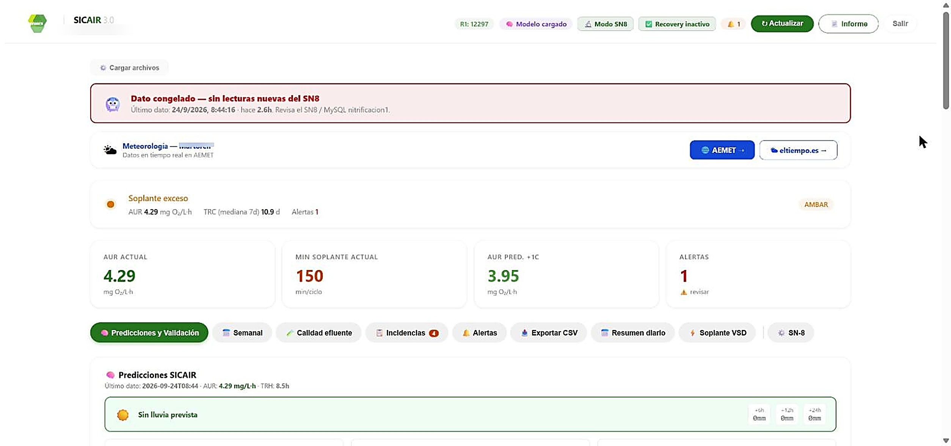Open the Predicciones y Validación tab
Viewport: 951px width, 446px height.
coord(149,333)
